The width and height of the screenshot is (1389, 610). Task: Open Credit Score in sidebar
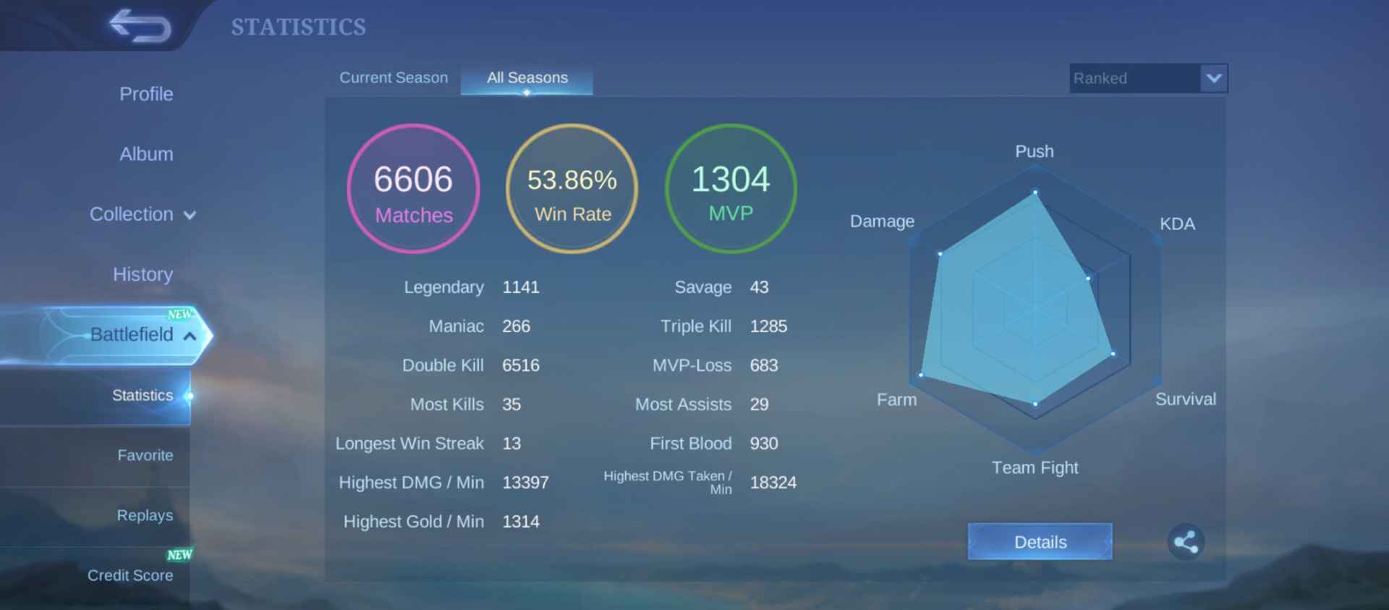pos(130,575)
